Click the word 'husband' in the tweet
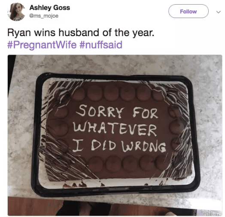This screenshot has height=217, width=225. coord(79,32)
